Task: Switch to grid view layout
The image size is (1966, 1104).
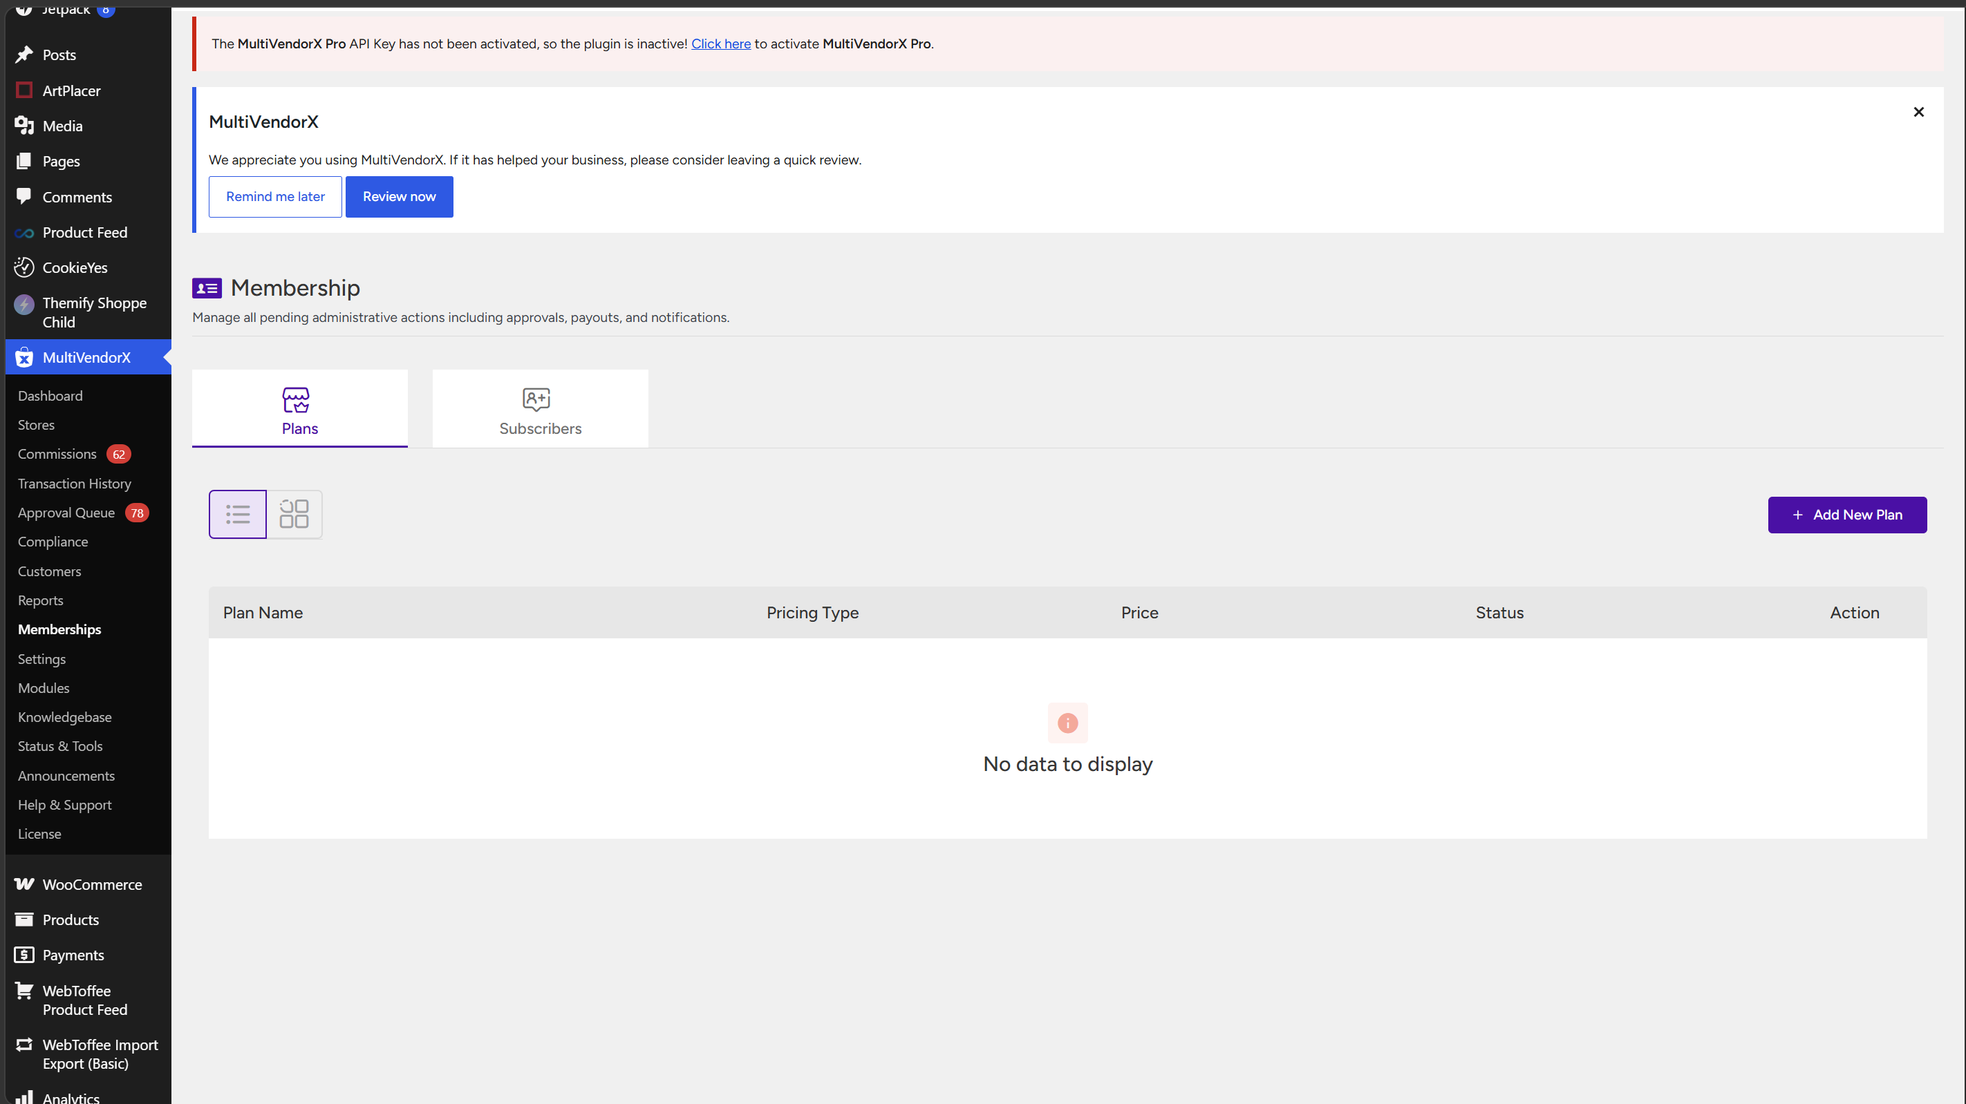Action: point(294,514)
